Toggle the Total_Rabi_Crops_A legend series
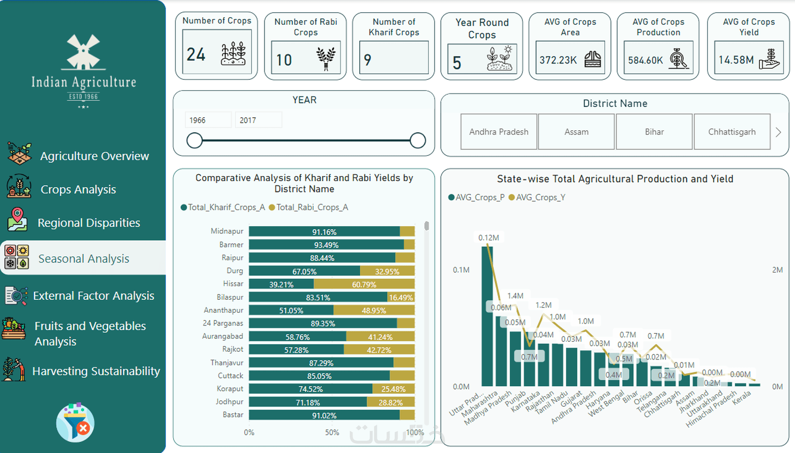Viewport: 795px width, 453px height. coord(309,207)
